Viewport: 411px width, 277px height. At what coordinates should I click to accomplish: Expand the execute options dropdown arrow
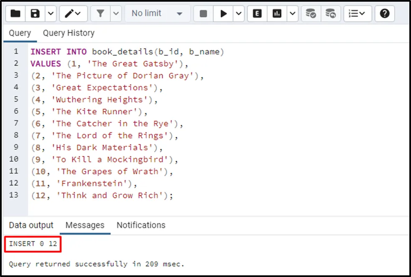[x=238, y=14]
